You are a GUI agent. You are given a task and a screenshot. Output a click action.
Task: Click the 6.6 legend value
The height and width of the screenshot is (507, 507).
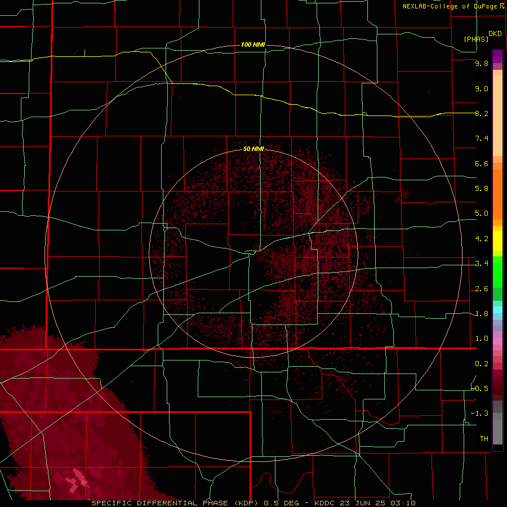click(482, 163)
